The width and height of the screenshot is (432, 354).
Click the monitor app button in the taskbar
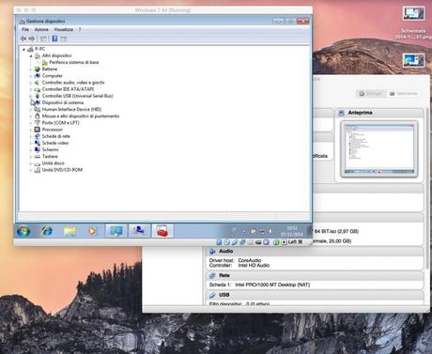click(116, 231)
